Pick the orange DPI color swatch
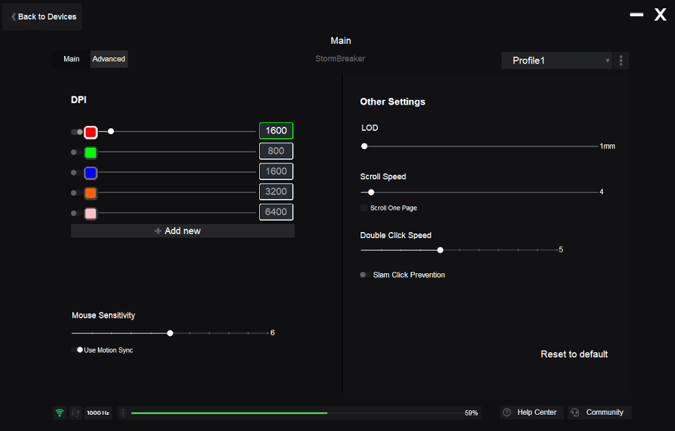The image size is (675, 431). coord(90,193)
